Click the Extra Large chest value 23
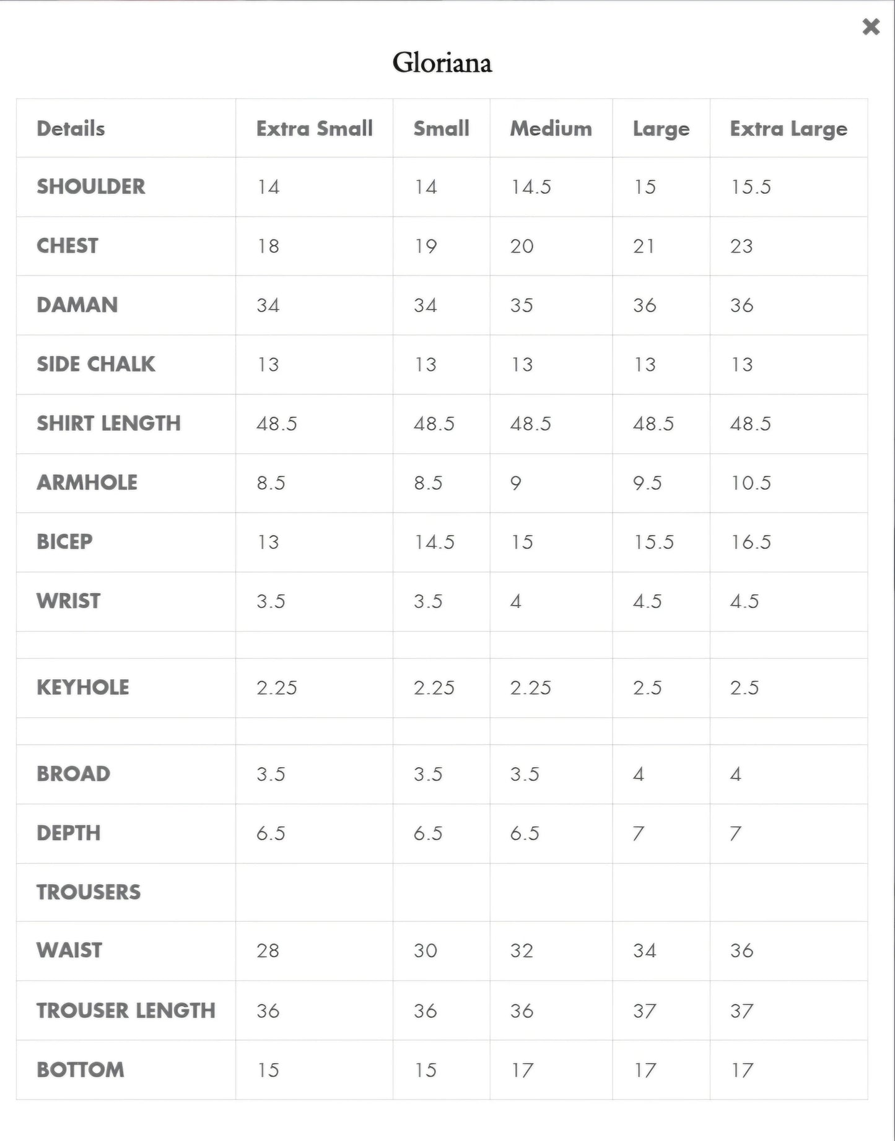The image size is (895, 1141). point(741,246)
